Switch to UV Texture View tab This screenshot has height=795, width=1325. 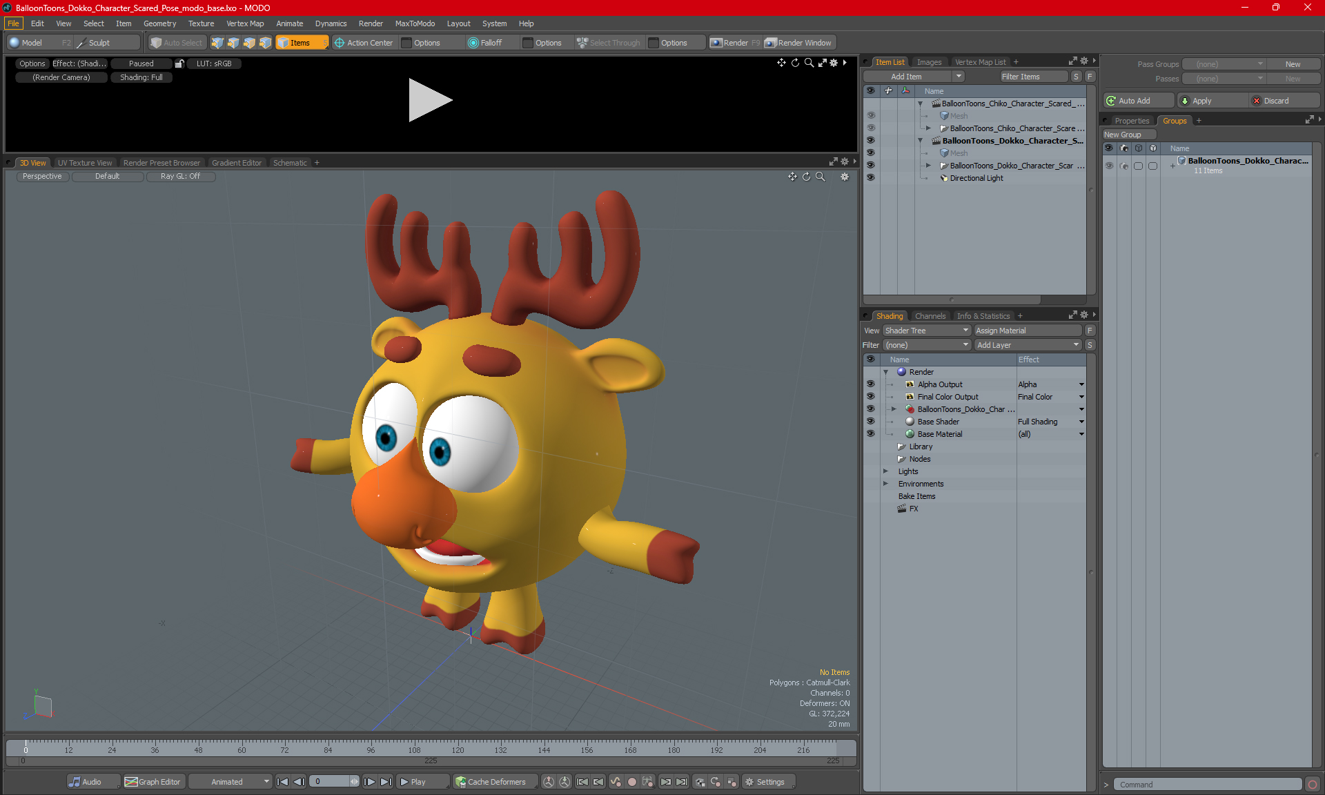click(x=85, y=163)
